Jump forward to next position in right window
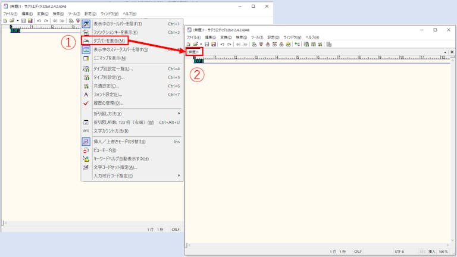The height and width of the screenshot is (257, 457). (x=245, y=44)
